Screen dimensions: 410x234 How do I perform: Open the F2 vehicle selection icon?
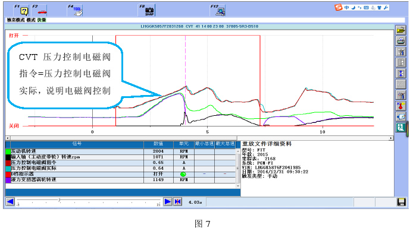(x=42, y=12)
